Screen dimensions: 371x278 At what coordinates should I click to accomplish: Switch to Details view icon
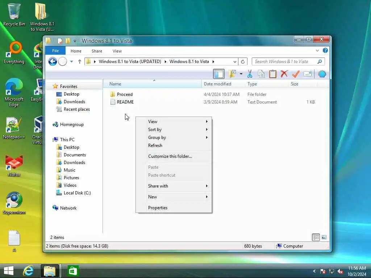pos(316,237)
